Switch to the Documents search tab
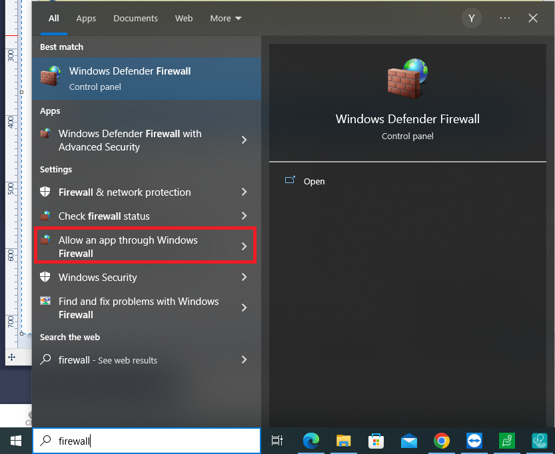 135,19
